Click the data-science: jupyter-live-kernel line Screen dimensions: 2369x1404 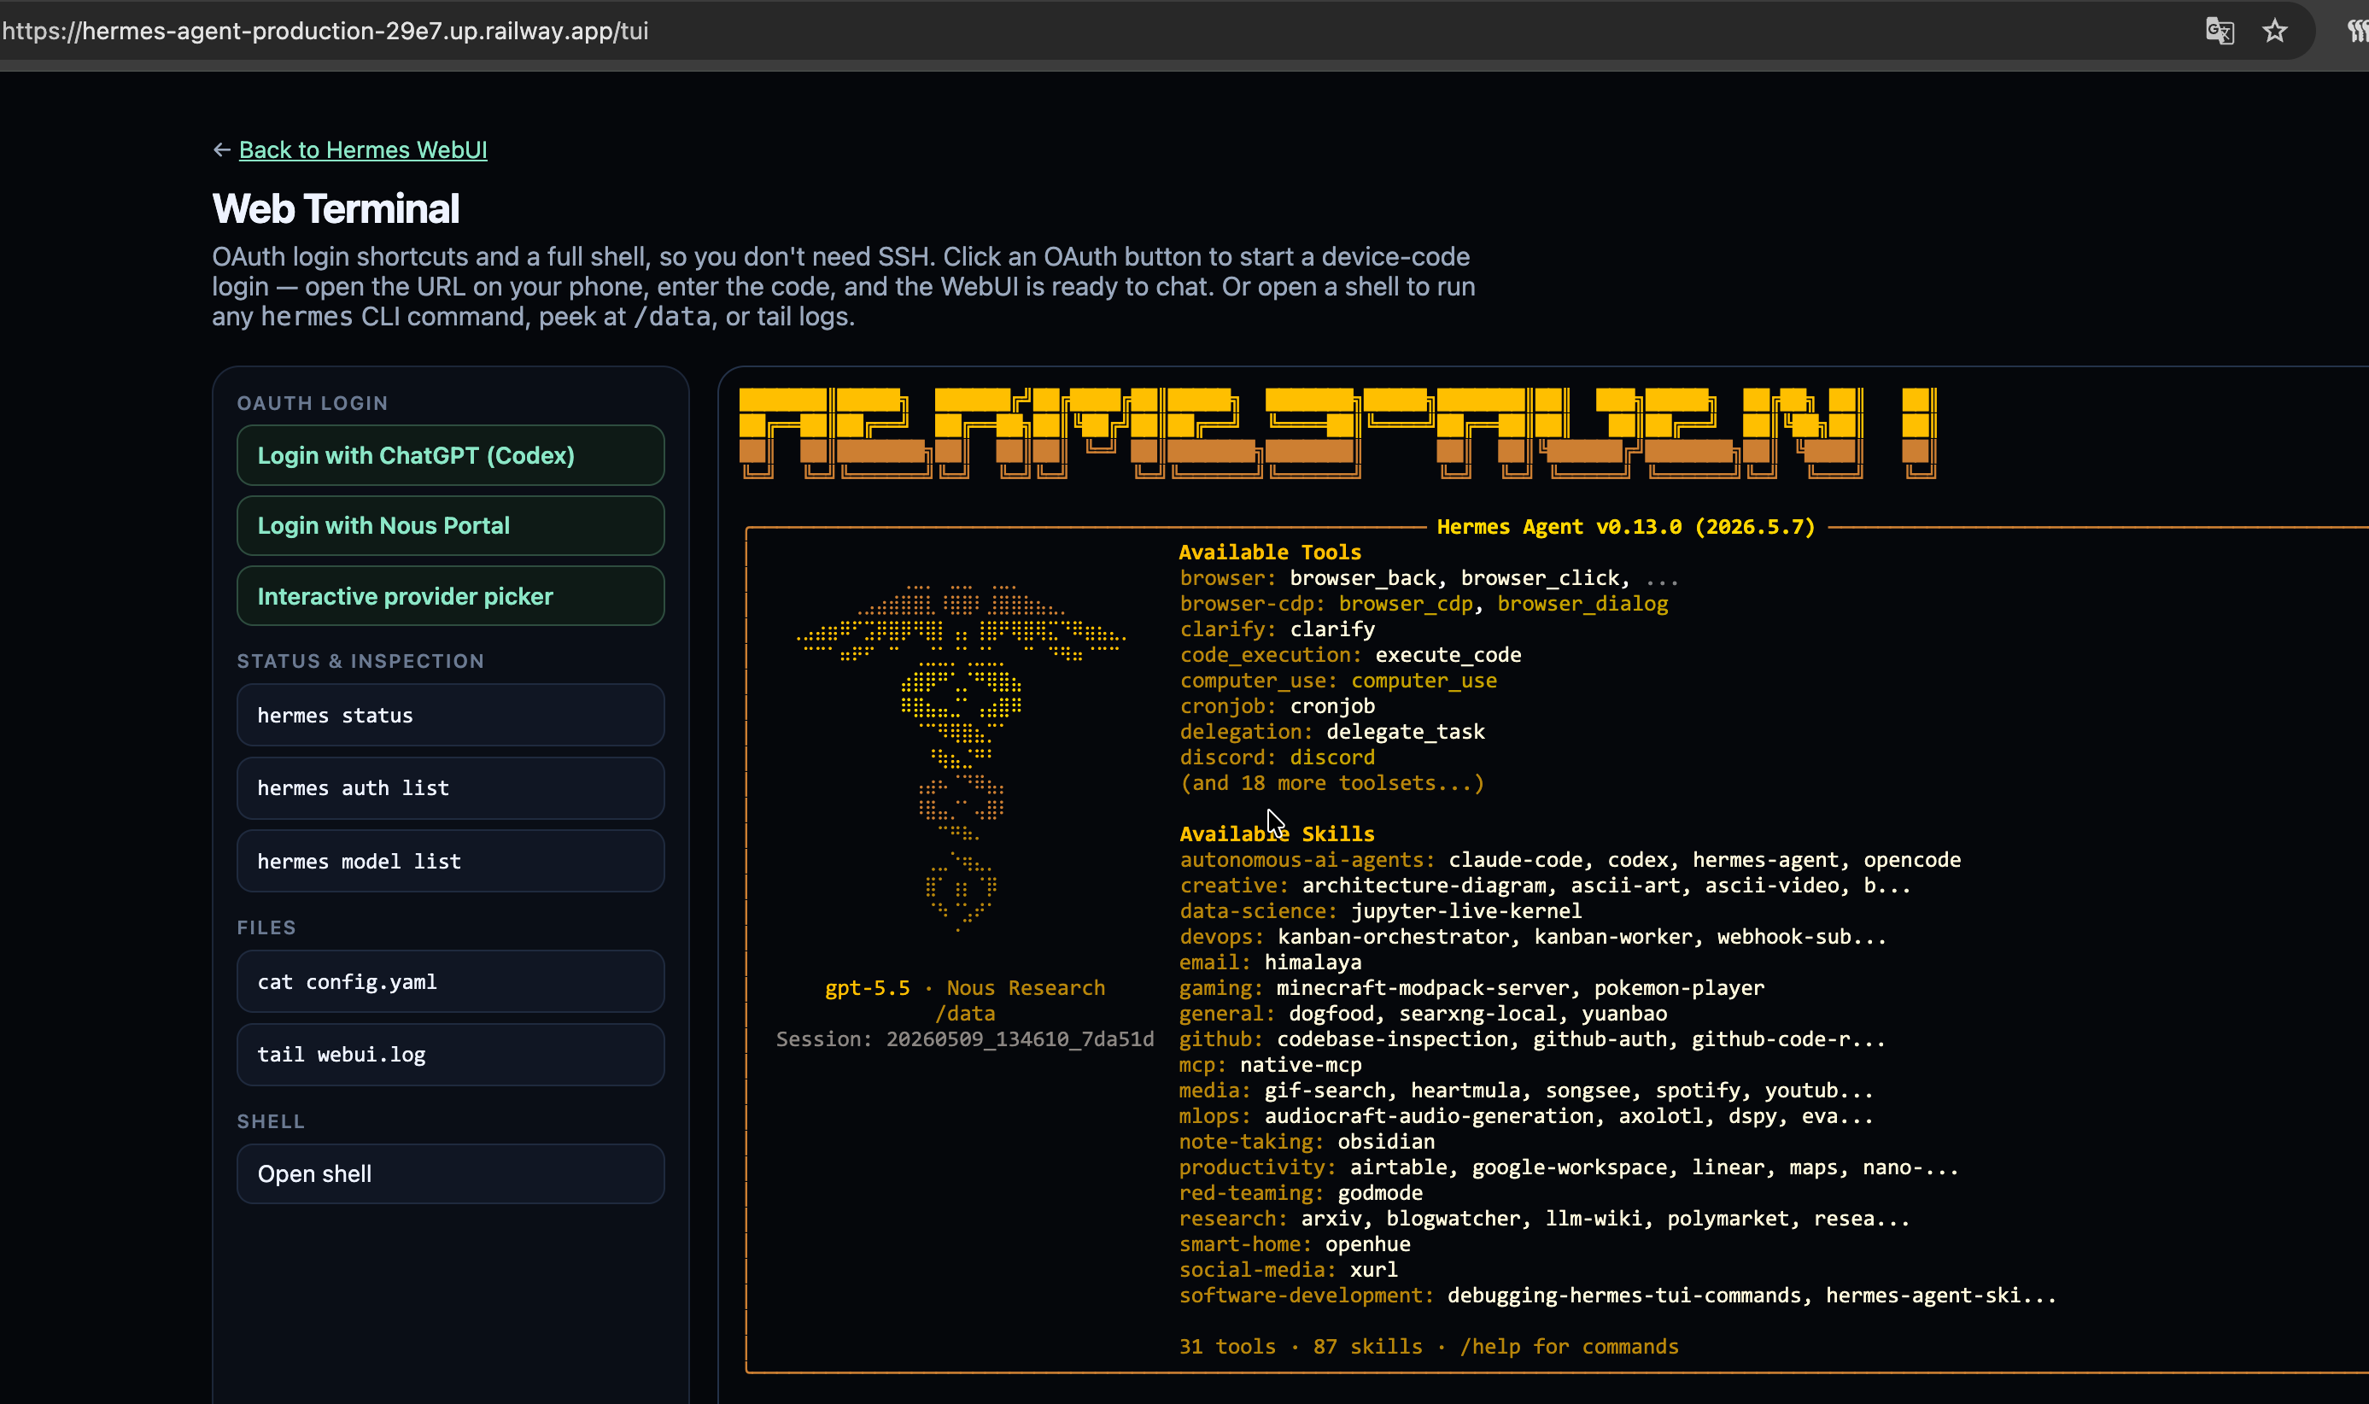point(1380,911)
